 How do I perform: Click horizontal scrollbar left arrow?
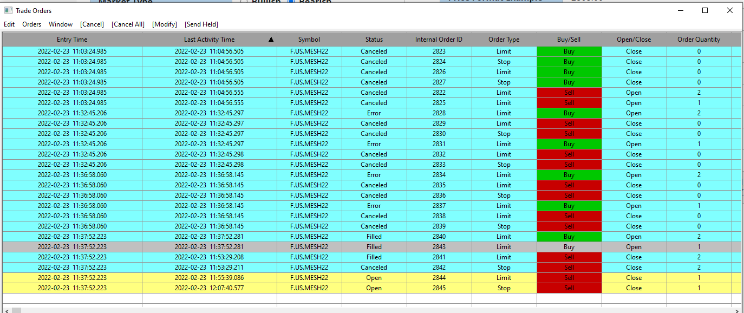click(x=6, y=310)
